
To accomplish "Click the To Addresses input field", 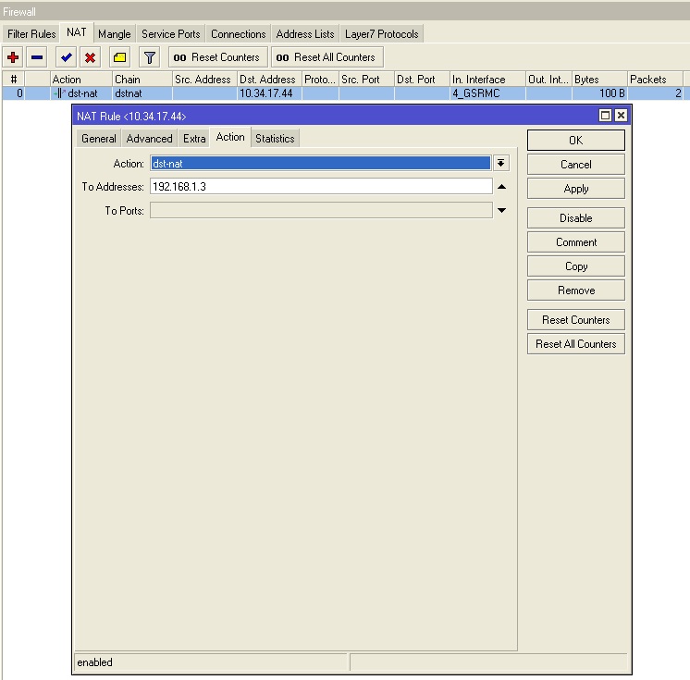I will pos(321,187).
